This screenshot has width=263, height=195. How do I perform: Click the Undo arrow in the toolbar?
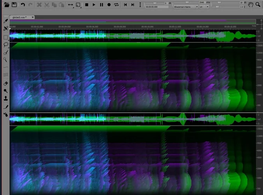[x=23, y=5]
